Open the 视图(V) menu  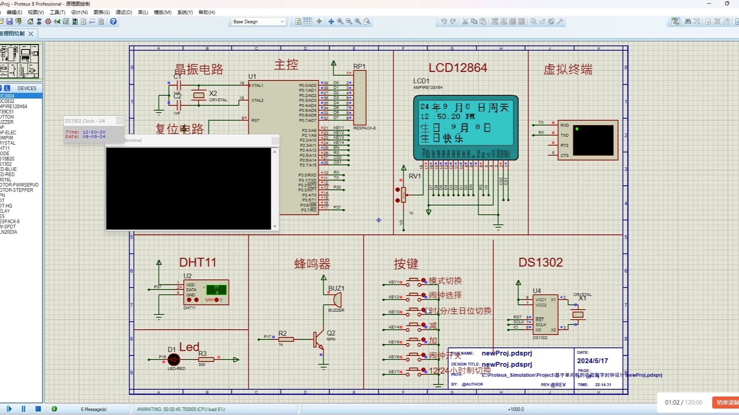point(35,12)
